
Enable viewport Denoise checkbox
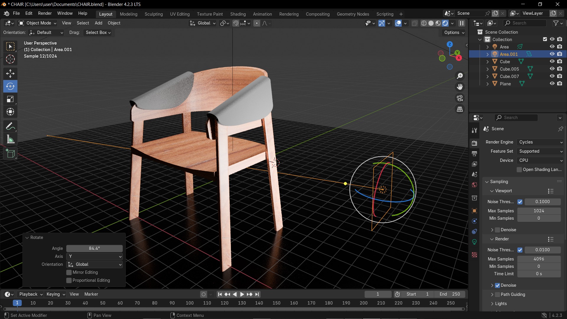tap(498, 230)
